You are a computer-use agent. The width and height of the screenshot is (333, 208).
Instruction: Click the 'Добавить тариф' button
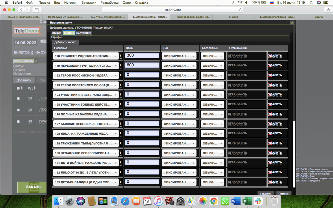coord(65,42)
